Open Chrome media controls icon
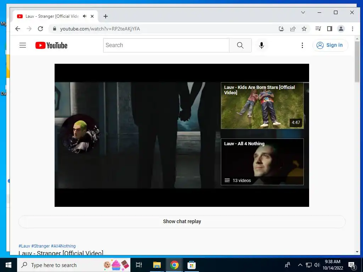The height and width of the screenshot is (272, 363). [x=318, y=29]
